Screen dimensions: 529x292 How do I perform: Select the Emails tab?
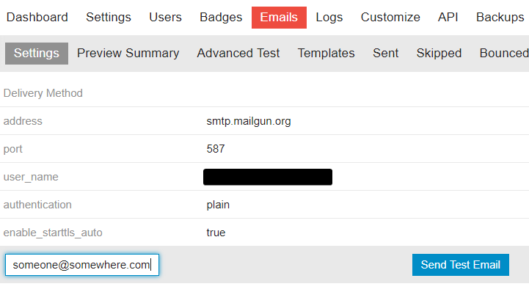279,18
